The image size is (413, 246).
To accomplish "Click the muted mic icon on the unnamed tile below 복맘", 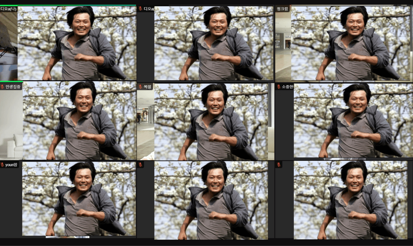I will tap(140, 165).
